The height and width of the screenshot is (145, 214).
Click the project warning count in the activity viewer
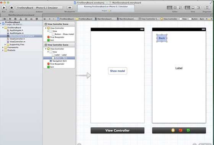pos(110,11)
